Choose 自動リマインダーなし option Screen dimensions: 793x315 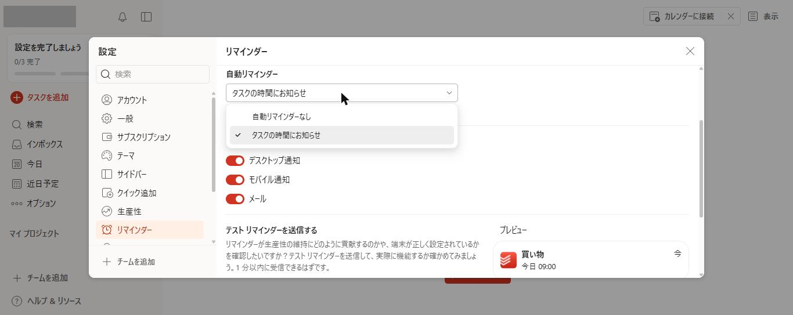(342, 117)
